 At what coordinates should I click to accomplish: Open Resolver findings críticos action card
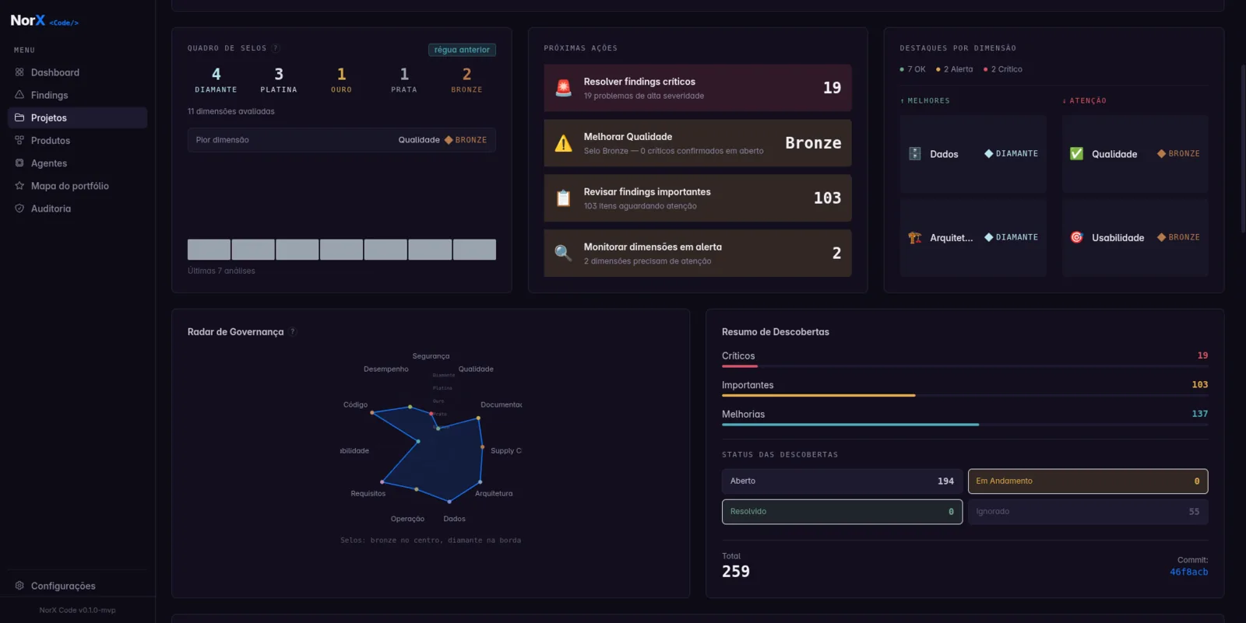click(x=698, y=88)
